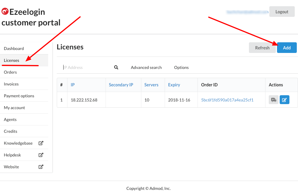Sort table by Expiry column
This screenshot has height=194, width=298.
[x=174, y=85]
